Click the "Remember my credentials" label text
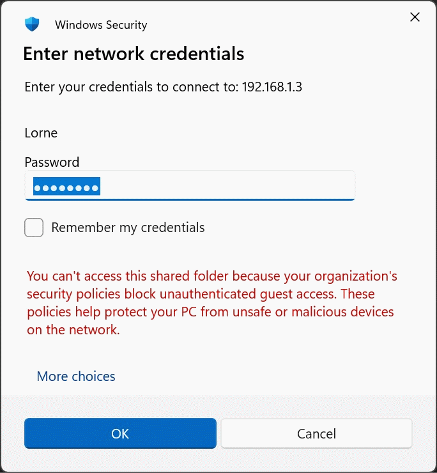Viewport: 437px width, 473px height. coord(128,228)
